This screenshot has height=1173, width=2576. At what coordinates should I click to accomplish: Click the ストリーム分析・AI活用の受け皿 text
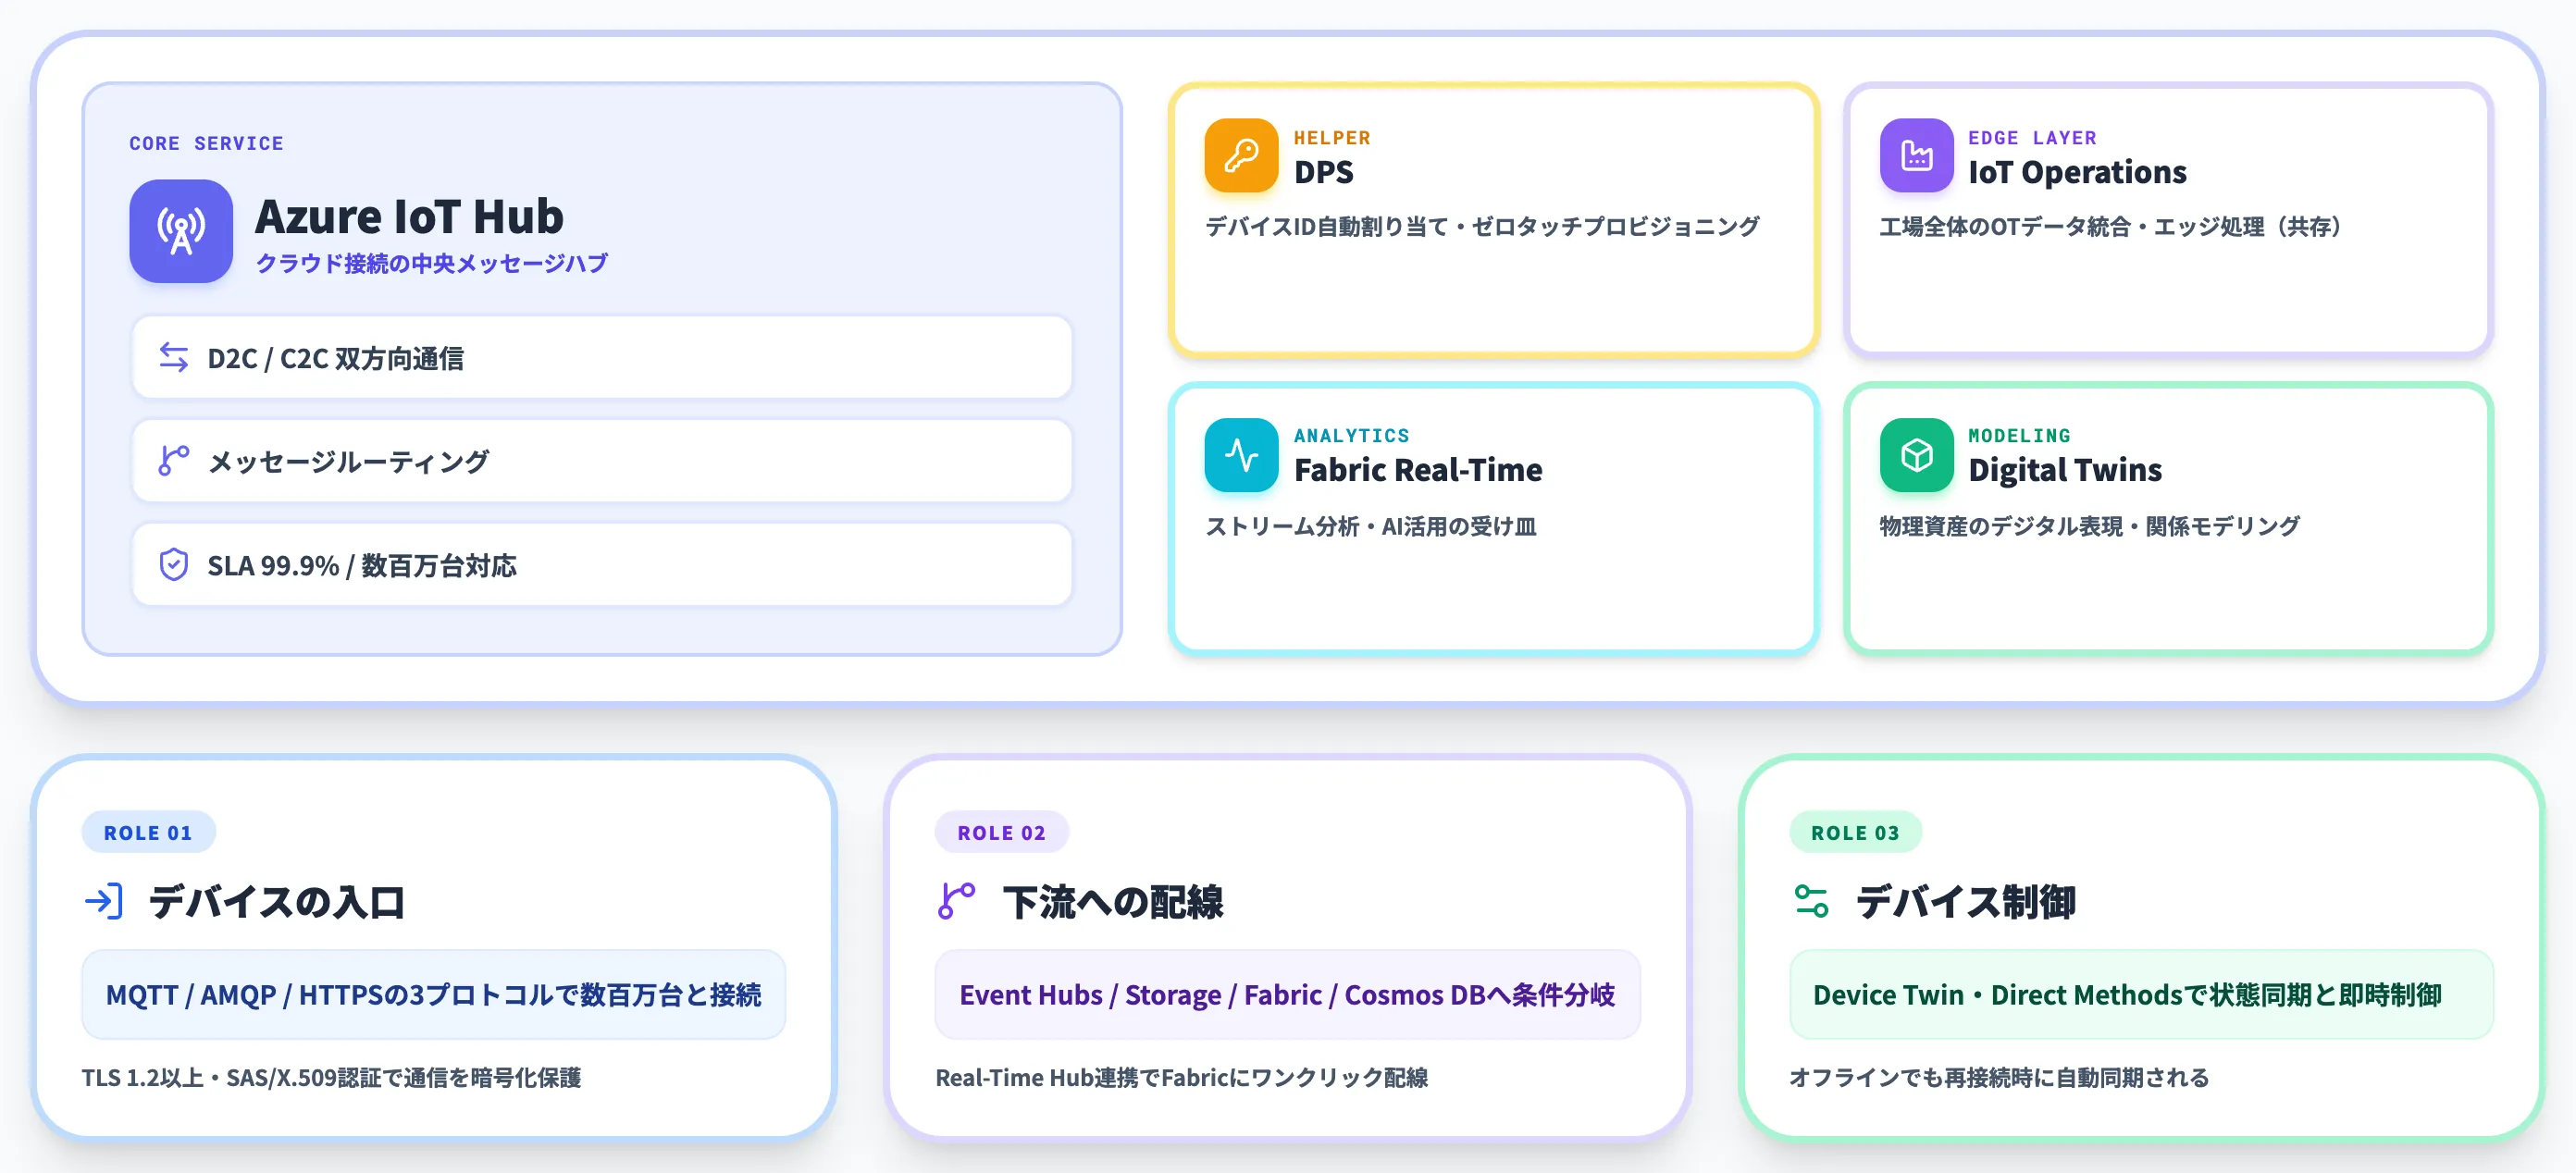[1370, 526]
